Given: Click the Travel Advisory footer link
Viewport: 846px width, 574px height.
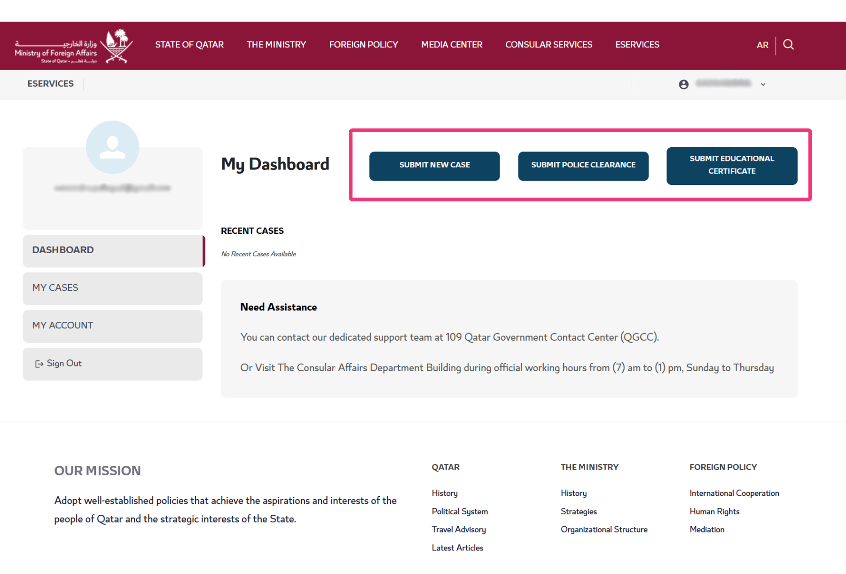Looking at the screenshot, I should click(x=459, y=529).
